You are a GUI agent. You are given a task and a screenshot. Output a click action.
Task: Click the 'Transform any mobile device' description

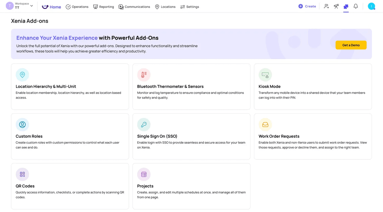tap(312, 95)
